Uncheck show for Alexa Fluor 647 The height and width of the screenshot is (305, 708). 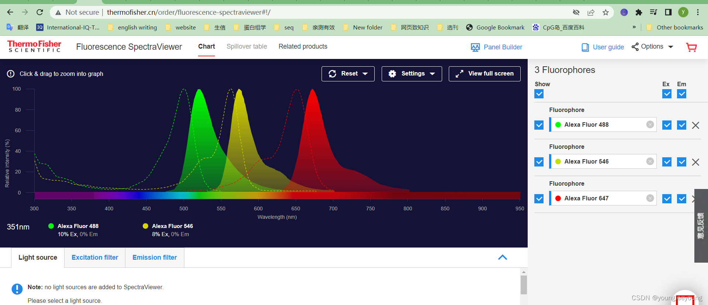pyautogui.click(x=539, y=199)
